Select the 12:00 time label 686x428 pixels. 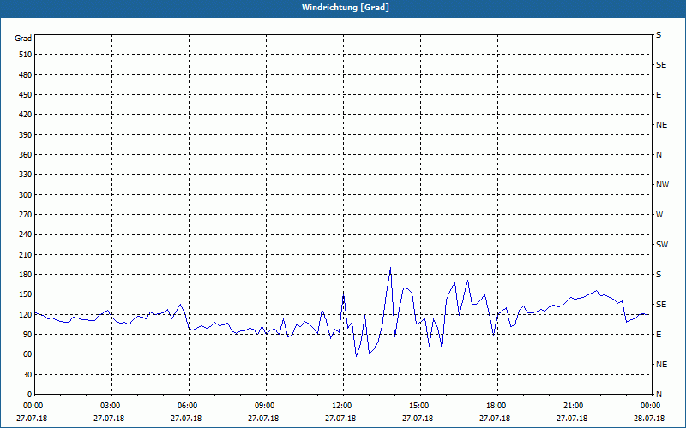point(342,406)
